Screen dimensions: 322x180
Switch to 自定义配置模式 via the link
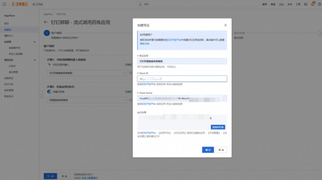point(89,178)
